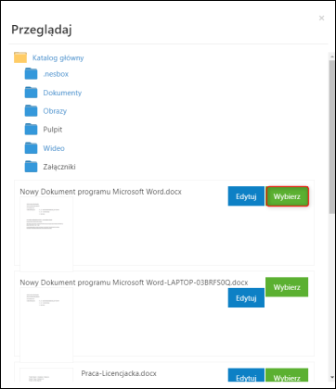336x389 pixels.
Task: Open thumbnail of Nowy Dokument Microsoft Word.docx
Action: tap(46, 234)
